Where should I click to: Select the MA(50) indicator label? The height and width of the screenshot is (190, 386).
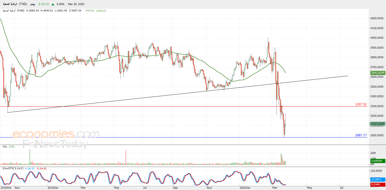pyautogui.click(x=90, y=11)
